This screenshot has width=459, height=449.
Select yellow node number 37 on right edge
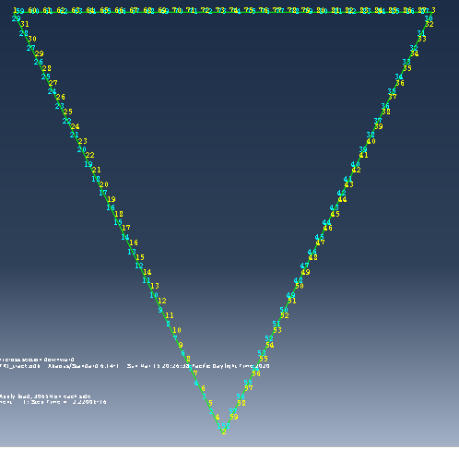393,97
